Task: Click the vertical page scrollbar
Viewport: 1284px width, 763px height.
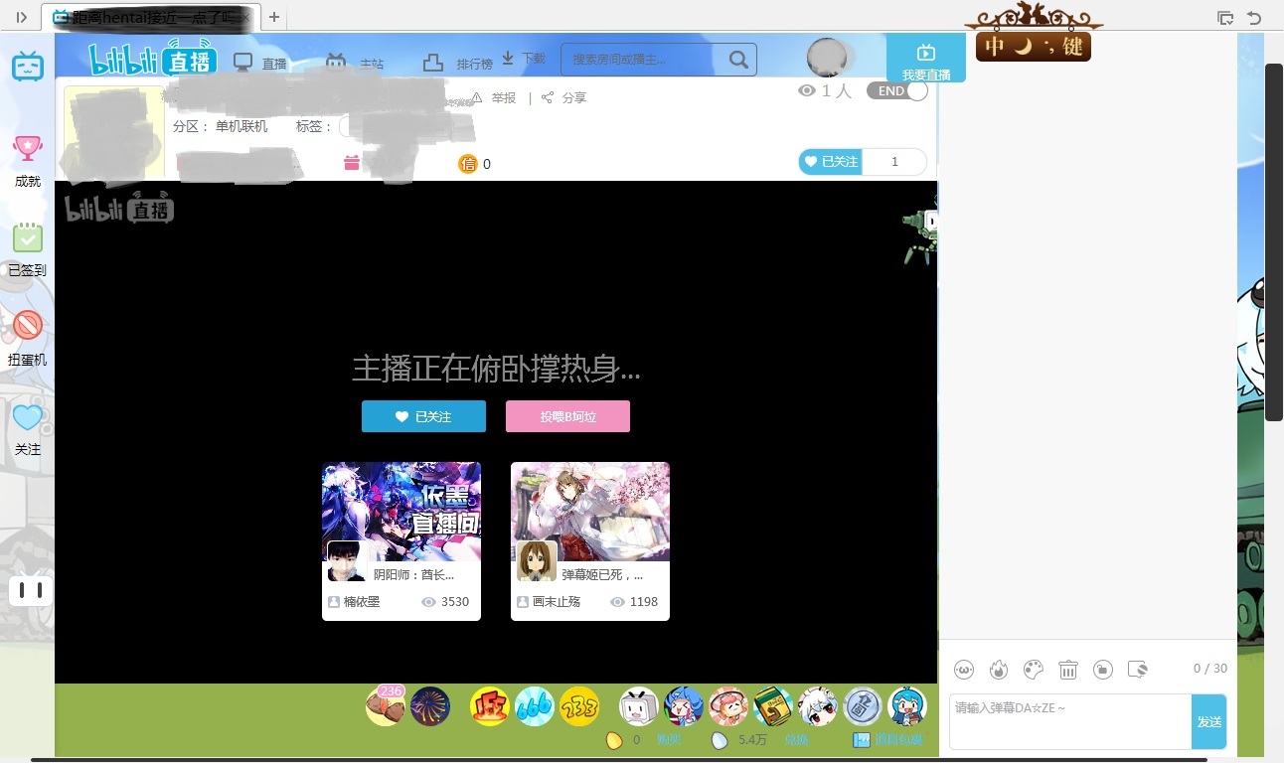Action: [1274, 242]
